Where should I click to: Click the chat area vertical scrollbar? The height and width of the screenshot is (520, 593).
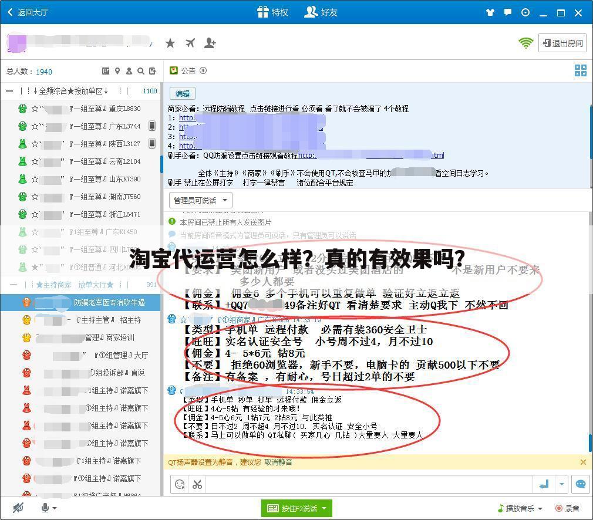[591, 442]
